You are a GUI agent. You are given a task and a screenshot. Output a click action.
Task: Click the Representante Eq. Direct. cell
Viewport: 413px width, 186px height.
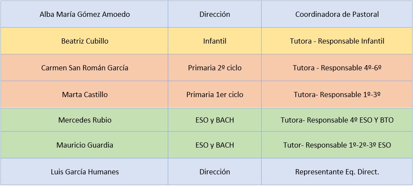pos(337,172)
